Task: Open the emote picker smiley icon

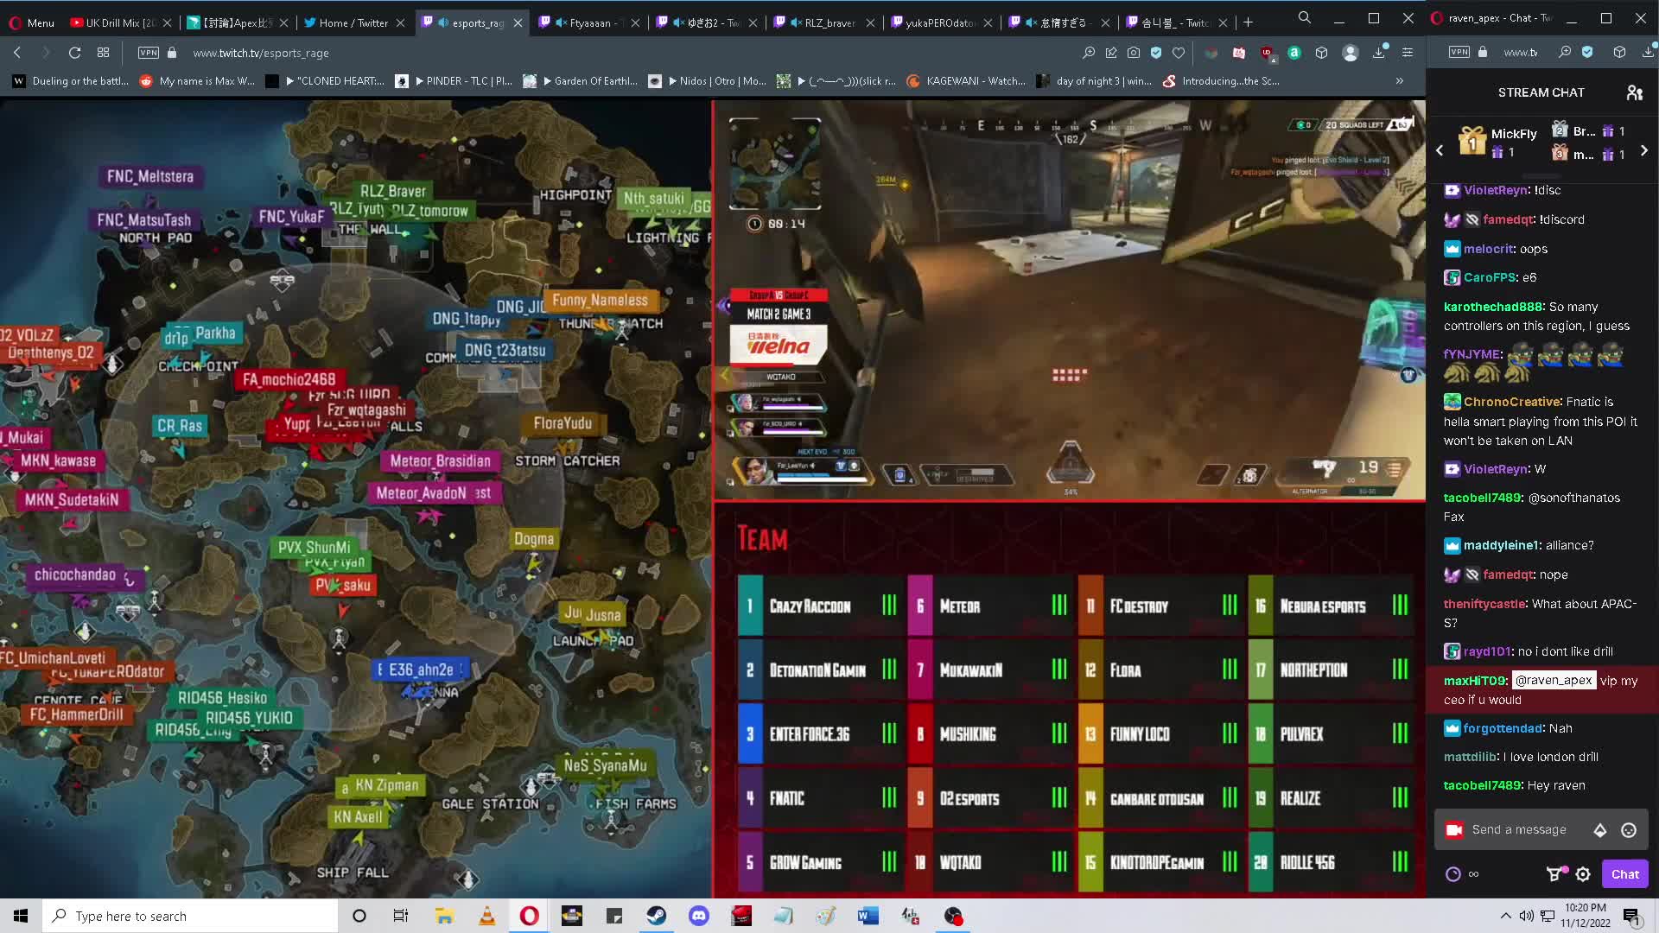Action: (x=1629, y=830)
